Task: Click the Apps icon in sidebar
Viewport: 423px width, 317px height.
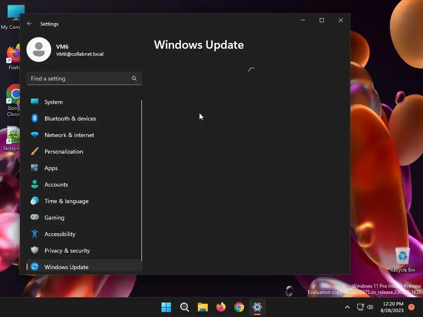Action: tap(35, 168)
